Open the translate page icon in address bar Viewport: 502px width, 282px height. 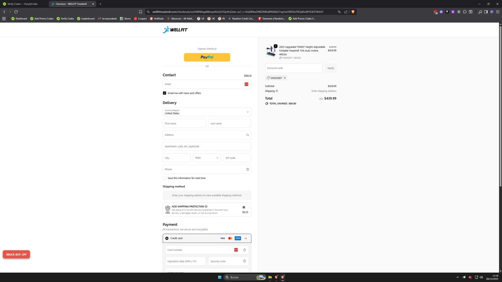[x=339, y=12]
